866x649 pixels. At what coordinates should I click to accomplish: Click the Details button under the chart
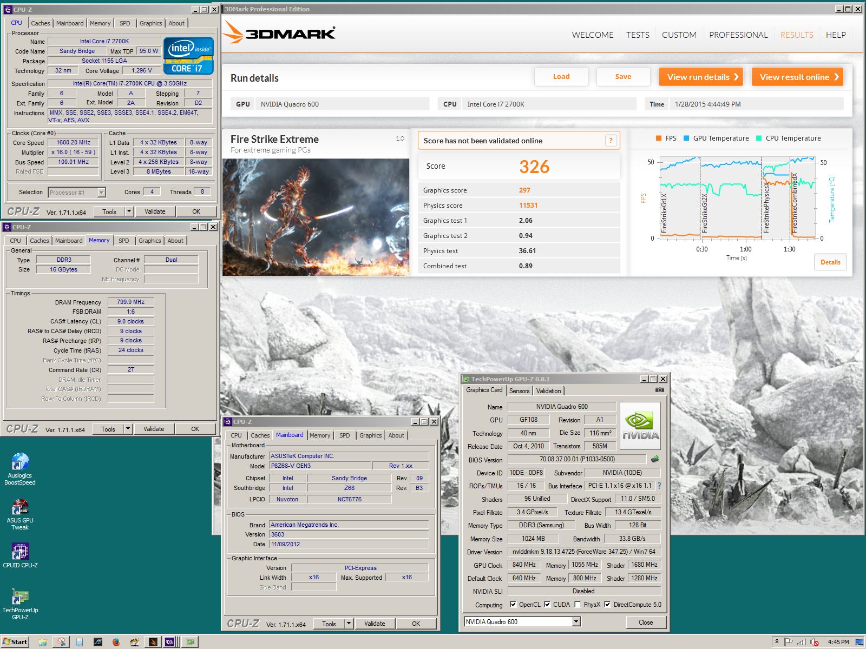click(x=830, y=262)
